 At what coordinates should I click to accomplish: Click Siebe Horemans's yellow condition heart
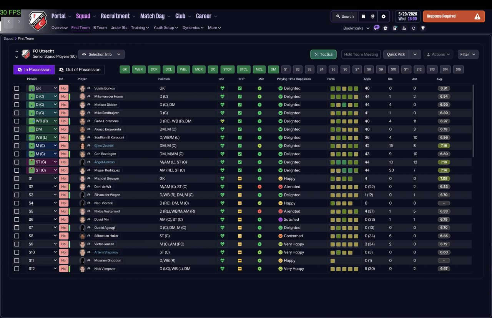[222, 121]
